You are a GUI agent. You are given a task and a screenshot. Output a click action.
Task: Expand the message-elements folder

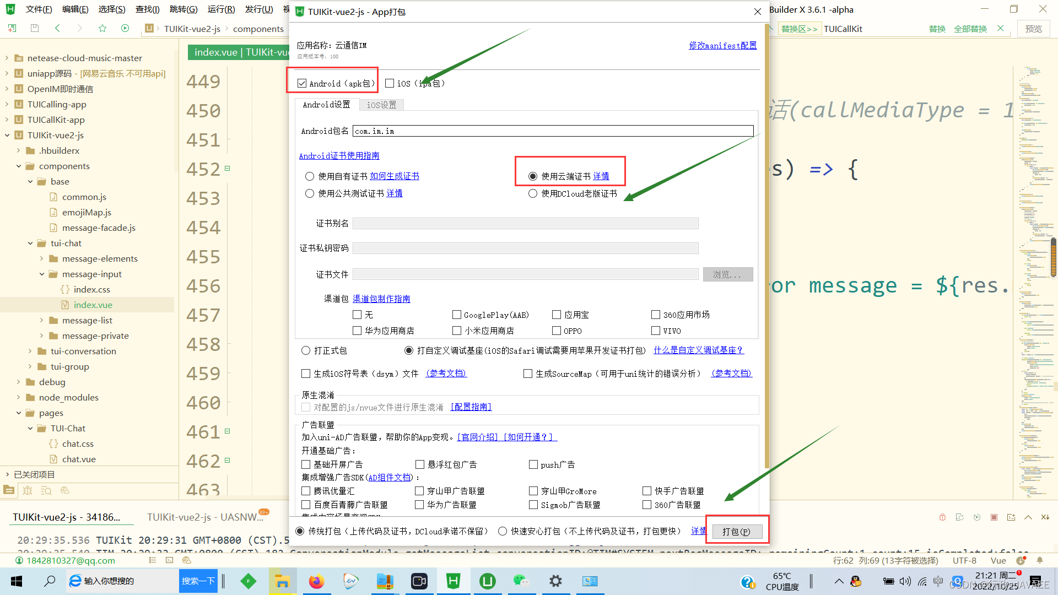coord(42,258)
